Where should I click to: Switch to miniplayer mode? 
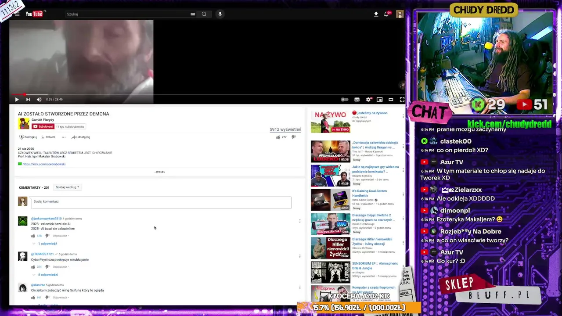pos(380,100)
